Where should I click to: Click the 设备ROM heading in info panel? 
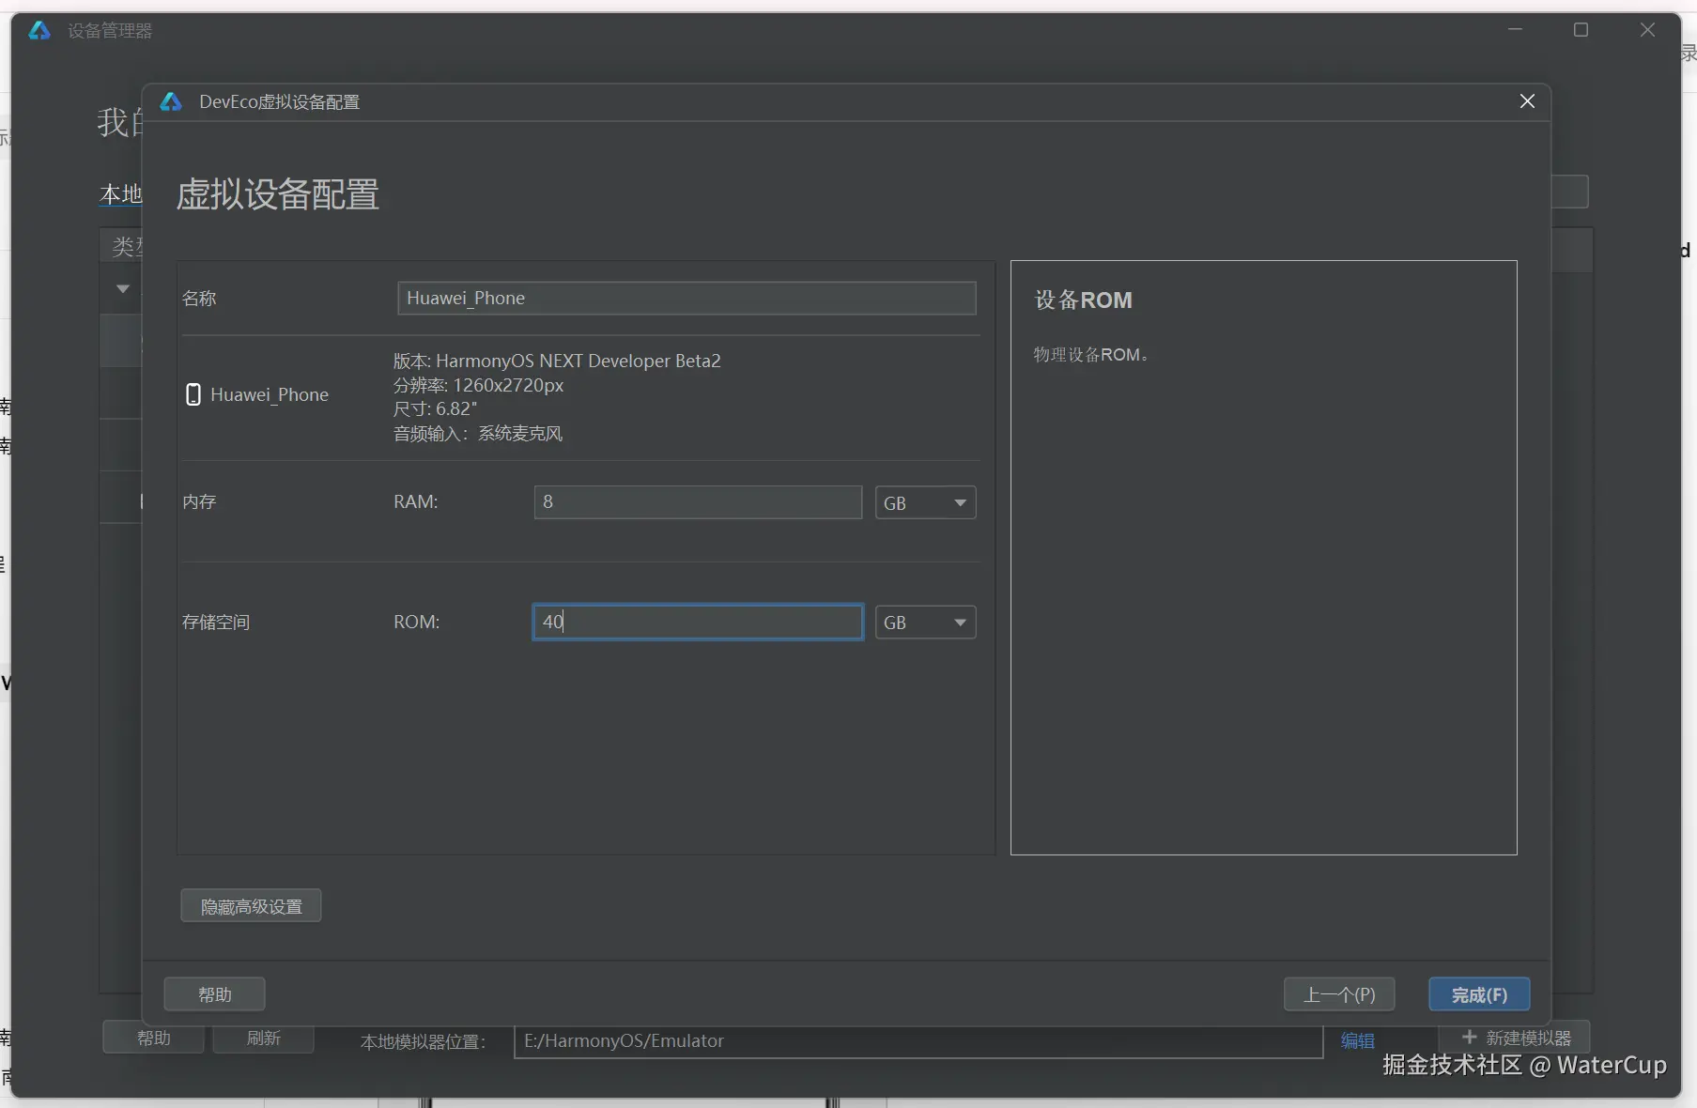[x=1083, y=300]
